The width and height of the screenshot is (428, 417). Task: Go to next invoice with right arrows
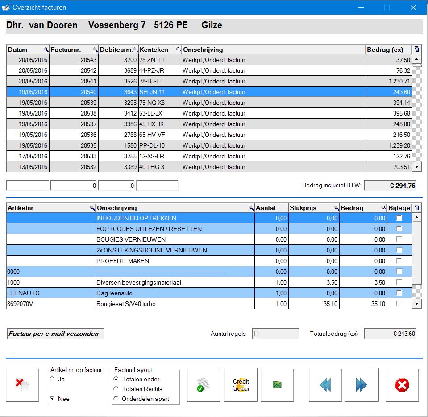click(362, 385)
